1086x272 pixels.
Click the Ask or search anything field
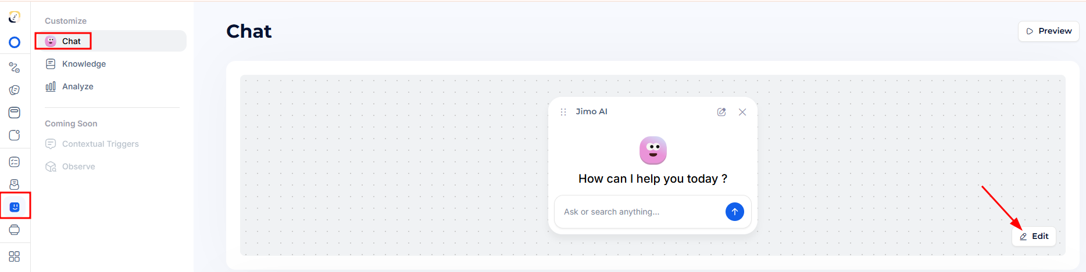(640, 212)
